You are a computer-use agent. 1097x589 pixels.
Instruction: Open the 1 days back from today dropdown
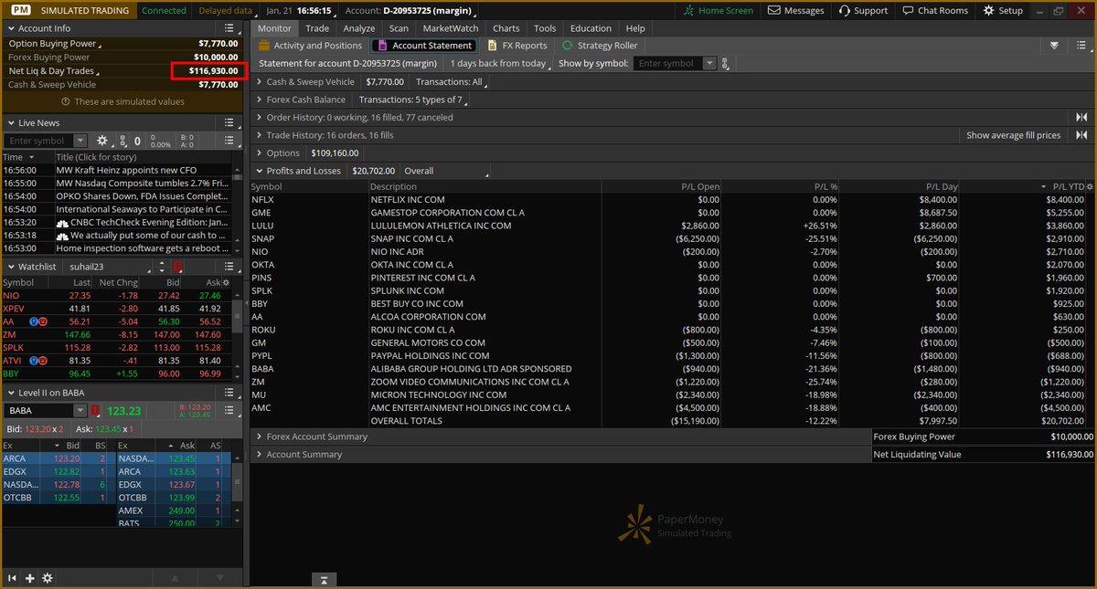(x=500, y=63)
